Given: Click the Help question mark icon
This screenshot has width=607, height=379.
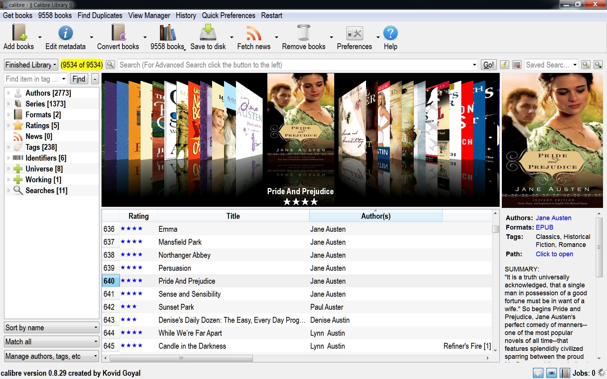Looking at the screenshot, I should 391,33.
